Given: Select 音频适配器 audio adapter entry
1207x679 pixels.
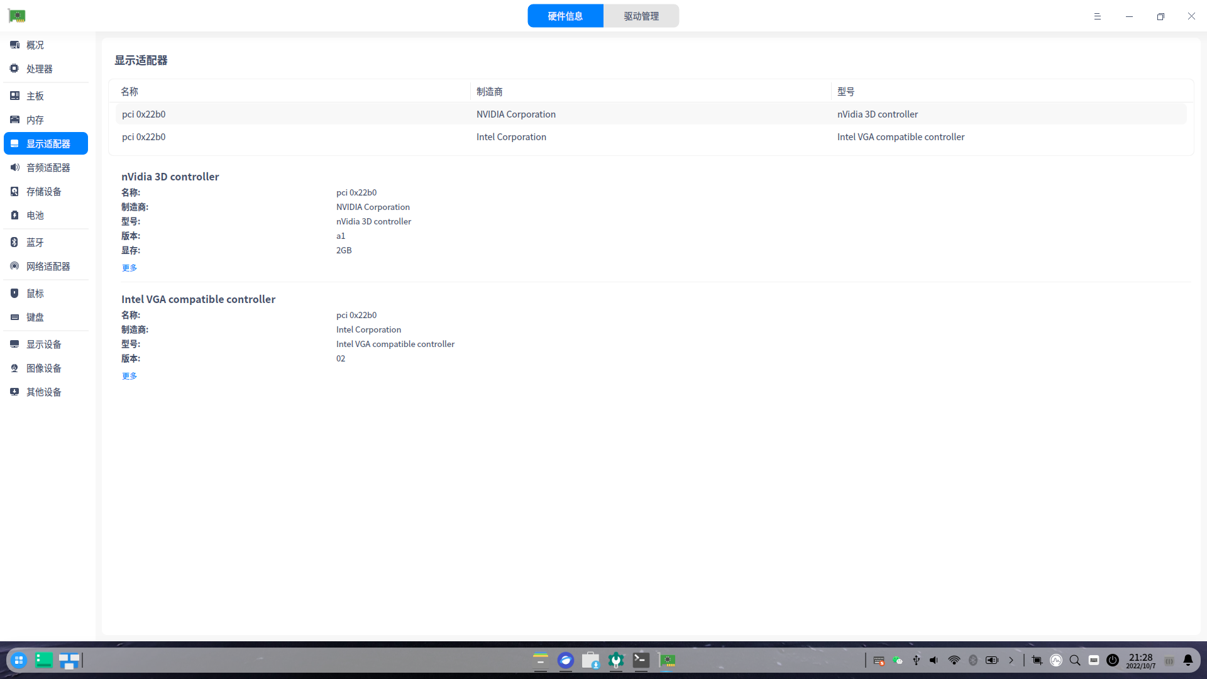Looking at the screenshot, I should (x=46, y=168).
